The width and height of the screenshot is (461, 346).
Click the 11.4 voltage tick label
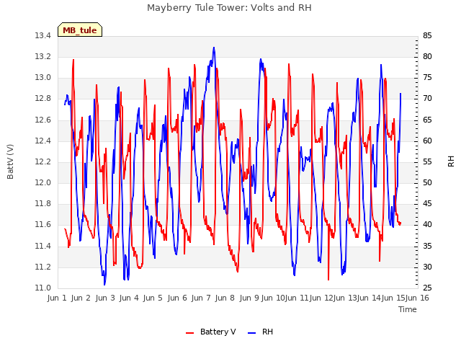click(43, 246)
